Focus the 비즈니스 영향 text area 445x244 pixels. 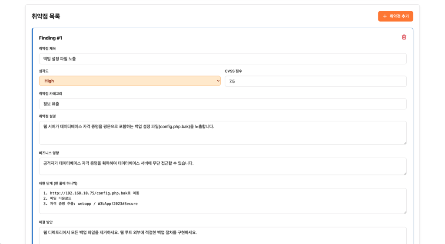tap(222, 166)
